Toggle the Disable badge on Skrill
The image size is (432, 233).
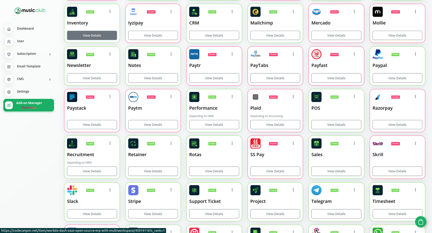point(396,144)
